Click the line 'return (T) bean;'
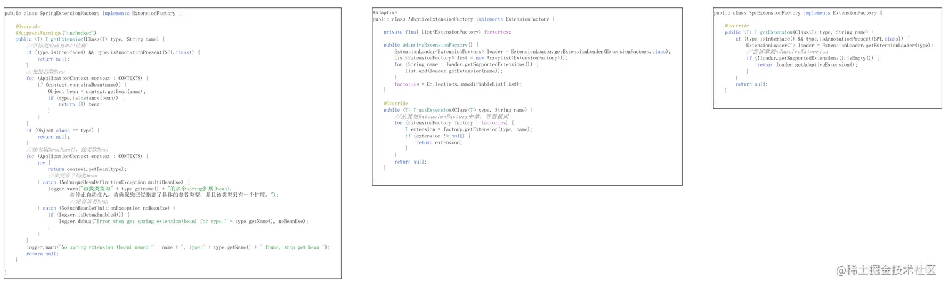 coord(81,104)
